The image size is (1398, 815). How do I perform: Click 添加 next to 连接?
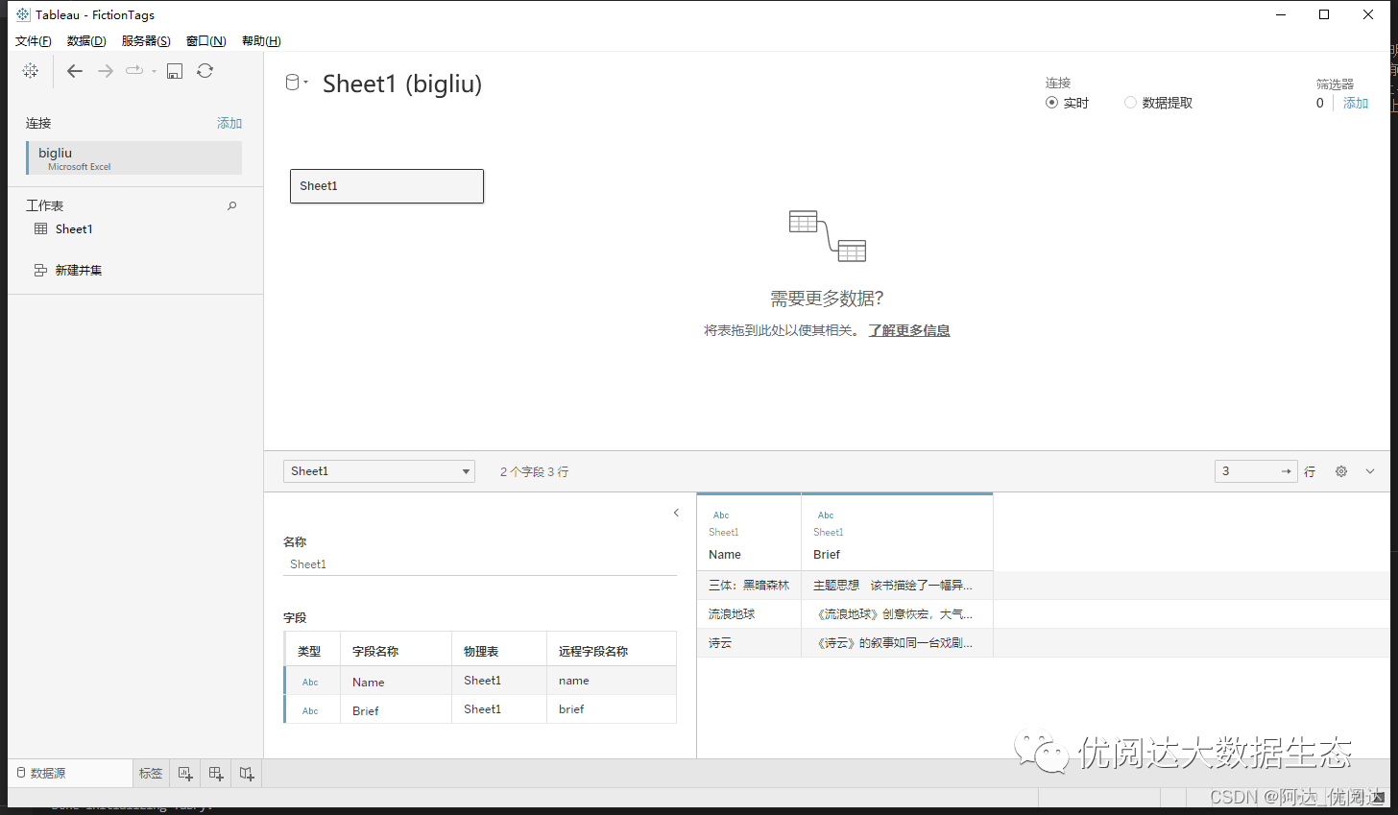(229, 123)
